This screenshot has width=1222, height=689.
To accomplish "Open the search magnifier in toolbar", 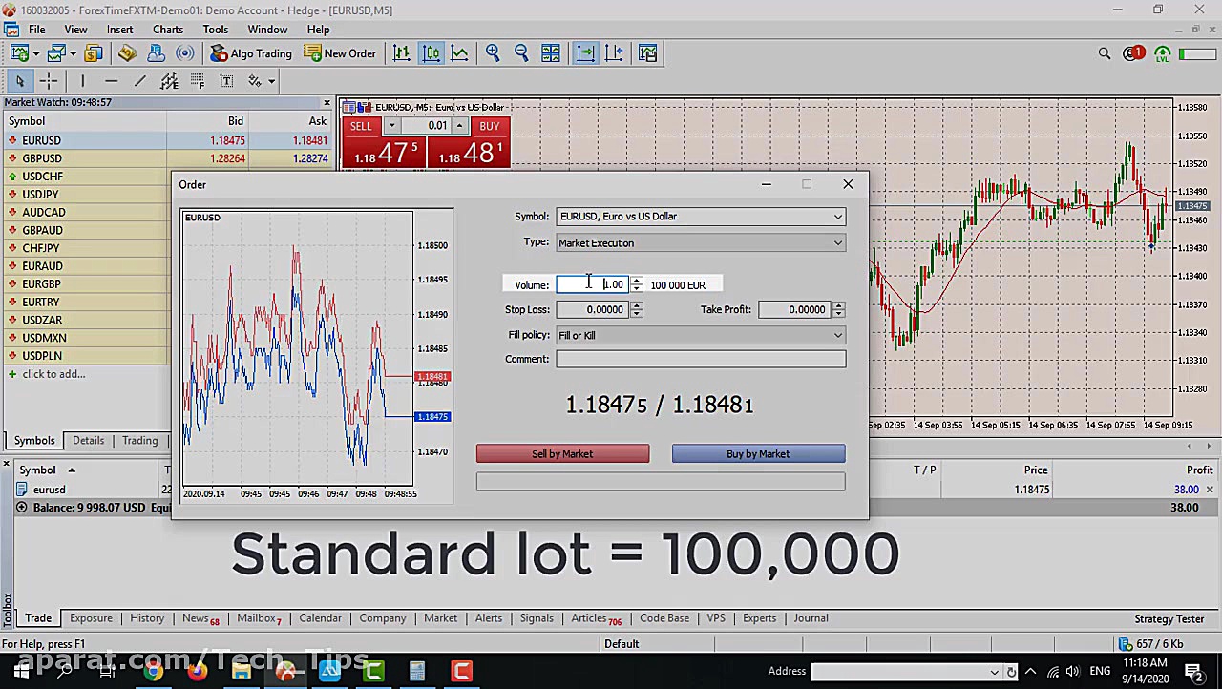I will [1105, 53].
